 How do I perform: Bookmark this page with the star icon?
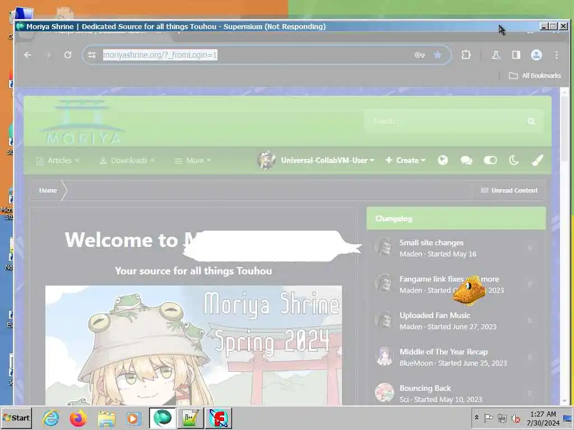point(437,55)
